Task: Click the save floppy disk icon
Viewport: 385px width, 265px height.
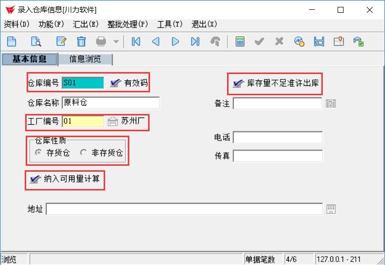Action: [319, 41]
